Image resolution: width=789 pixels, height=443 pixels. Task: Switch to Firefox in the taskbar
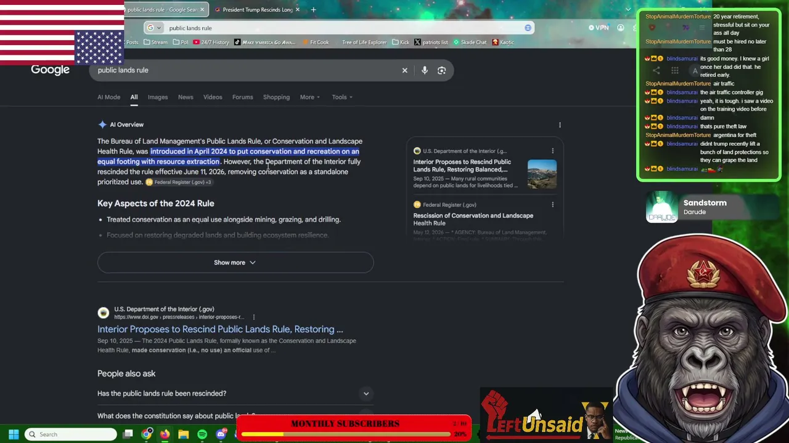tap(165, 434)
